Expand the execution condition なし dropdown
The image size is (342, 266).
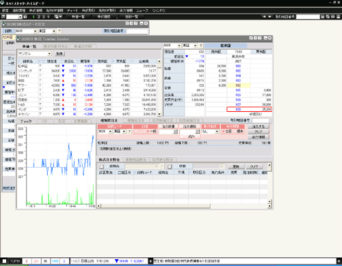(217, 132)
